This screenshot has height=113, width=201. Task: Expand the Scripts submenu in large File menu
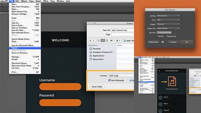(25, 59)
